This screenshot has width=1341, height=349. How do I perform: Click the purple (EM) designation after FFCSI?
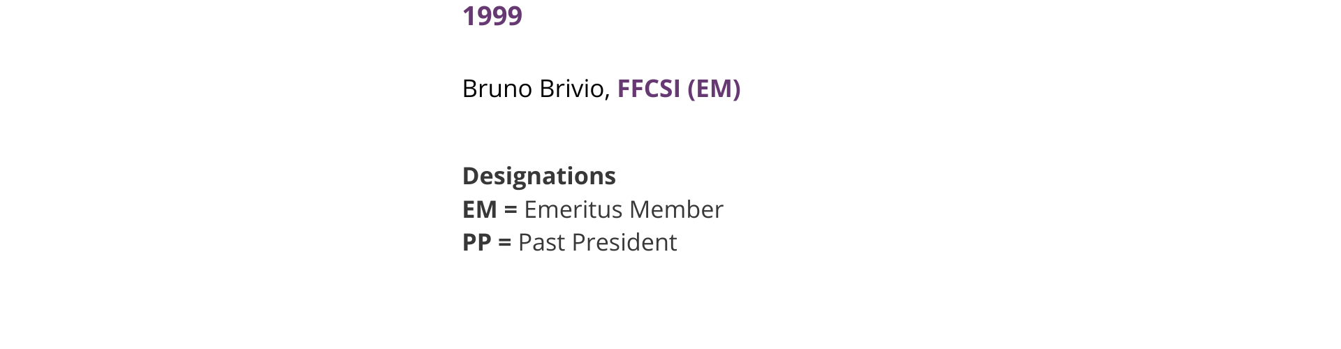[x=714, y=89]
